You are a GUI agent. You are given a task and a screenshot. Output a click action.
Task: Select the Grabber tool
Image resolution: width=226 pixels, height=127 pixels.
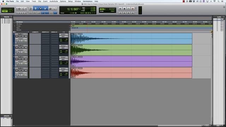point(45,8)
